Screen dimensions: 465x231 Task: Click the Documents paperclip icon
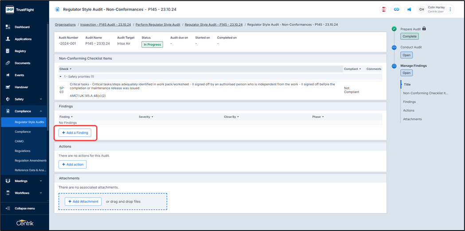click(x=8, y=63)
